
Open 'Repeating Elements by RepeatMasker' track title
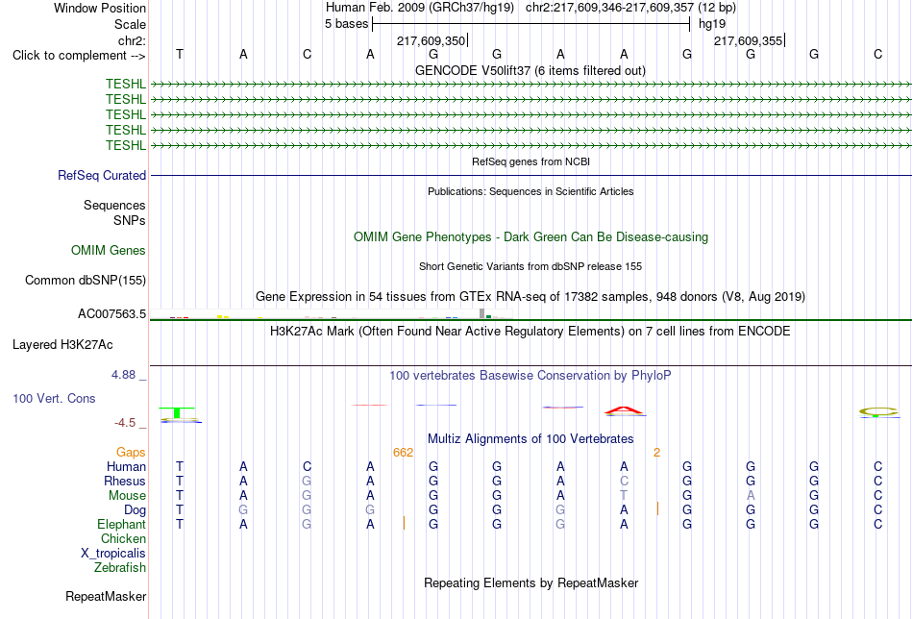coord(531,582)
